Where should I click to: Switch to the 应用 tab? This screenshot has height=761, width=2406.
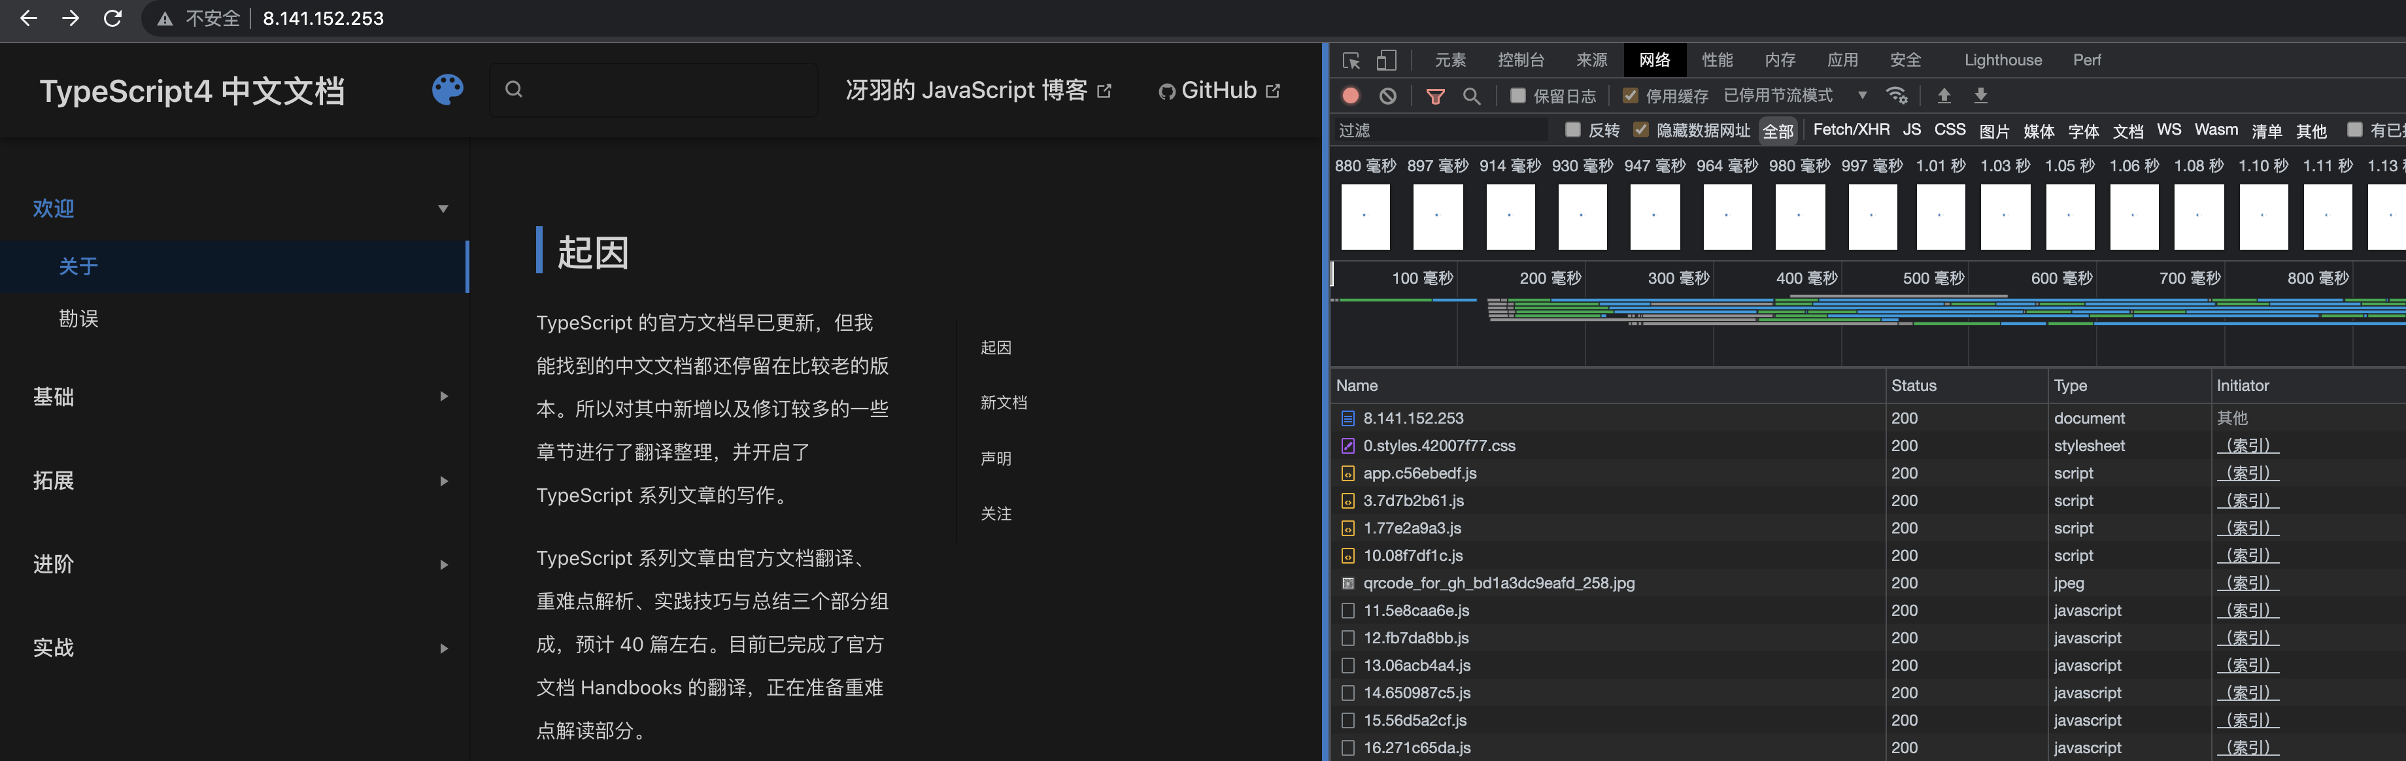pos(1842,59)
